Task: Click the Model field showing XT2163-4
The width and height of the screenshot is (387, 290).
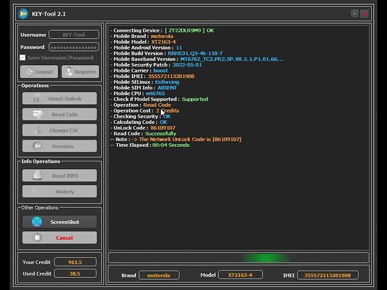Action: pyautogui.click(x=241, y=275)
